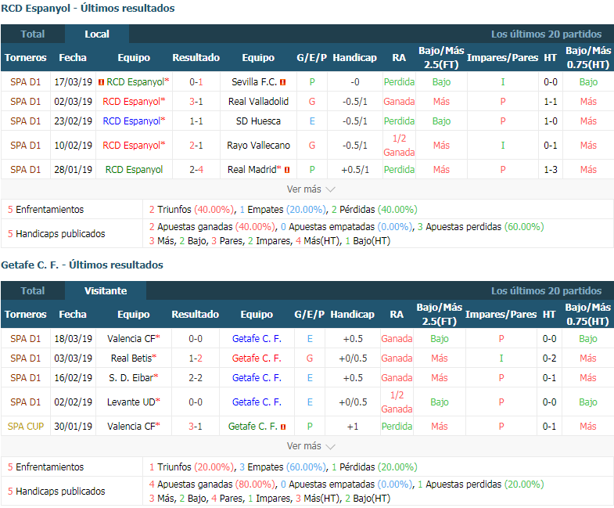Click 3 Empates (60.00%) summary for Getafe
Viewport: 614px width, 508px height.
point(282,467)
